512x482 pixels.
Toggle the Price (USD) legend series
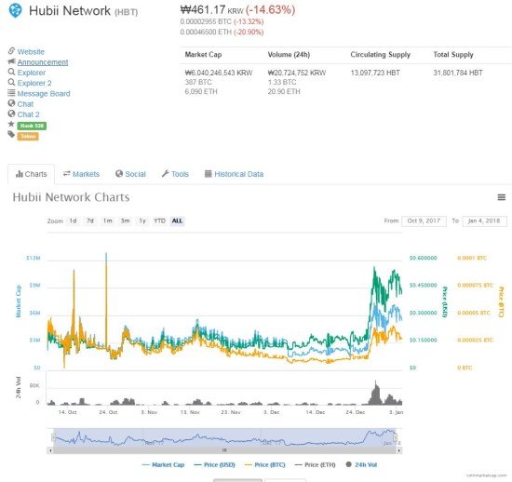[214, 464]
